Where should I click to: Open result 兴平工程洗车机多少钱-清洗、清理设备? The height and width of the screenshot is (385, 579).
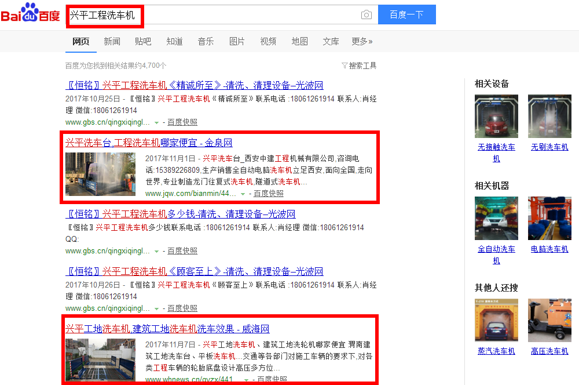(181, 214)
